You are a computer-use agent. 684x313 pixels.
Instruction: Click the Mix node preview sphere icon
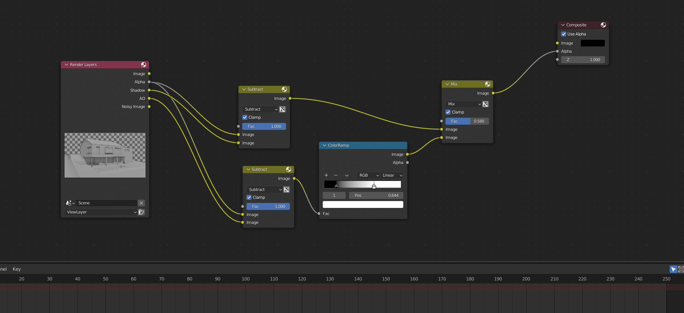[488, 84]
